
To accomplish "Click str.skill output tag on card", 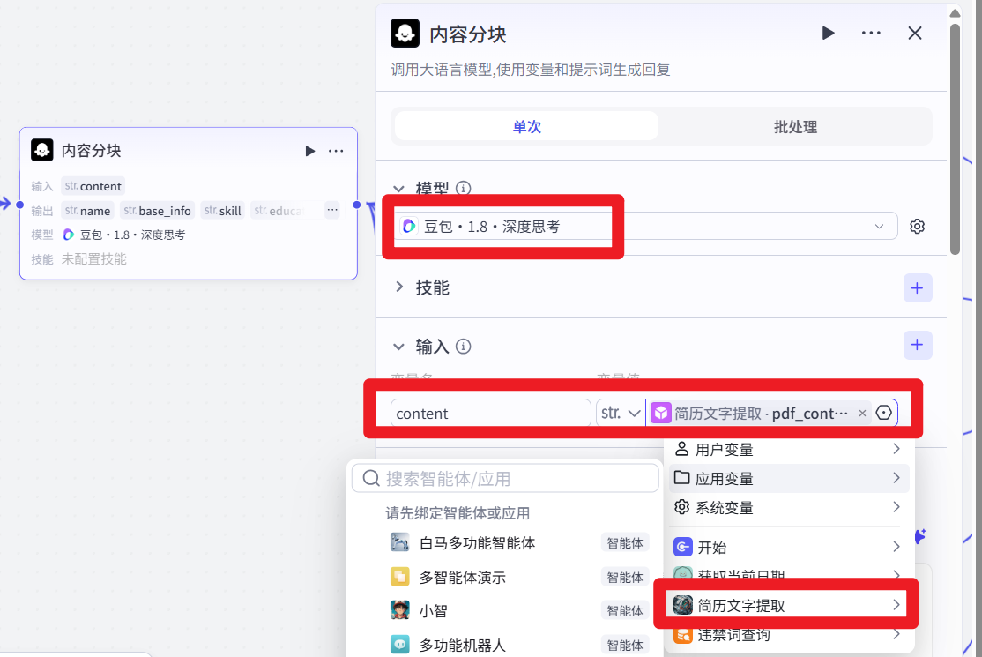I will click(223, 211).
